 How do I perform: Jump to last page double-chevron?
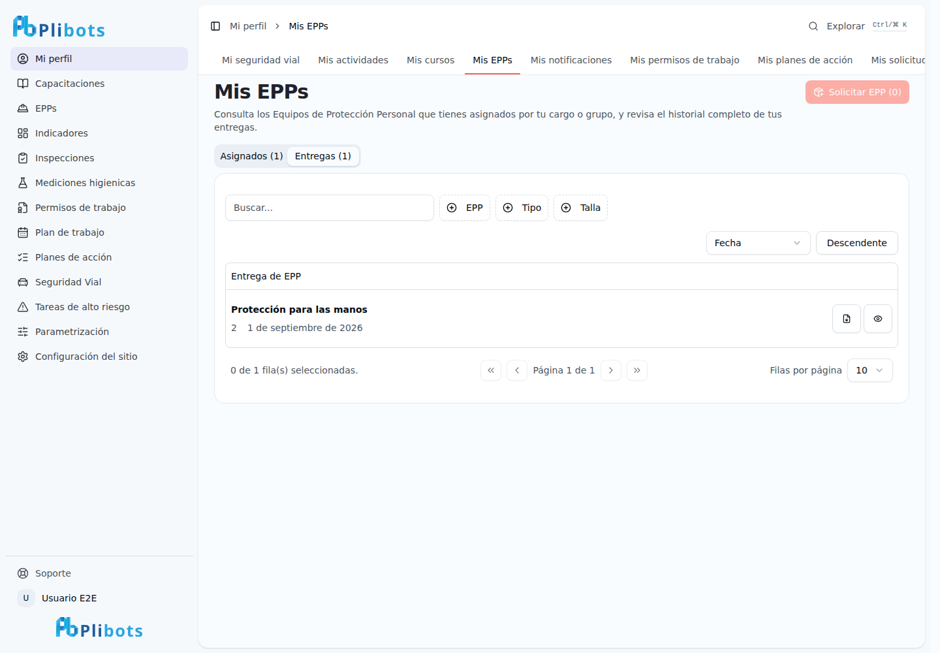tap(637, 370)
